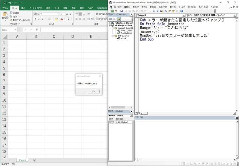The height and width of the screenshot is (166, 239).
Task: Open the procedure dropdown in the code window
Action: [235, 15]
